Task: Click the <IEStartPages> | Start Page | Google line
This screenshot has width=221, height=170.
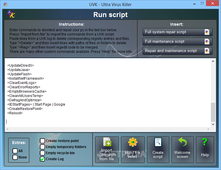Action: 36,104
